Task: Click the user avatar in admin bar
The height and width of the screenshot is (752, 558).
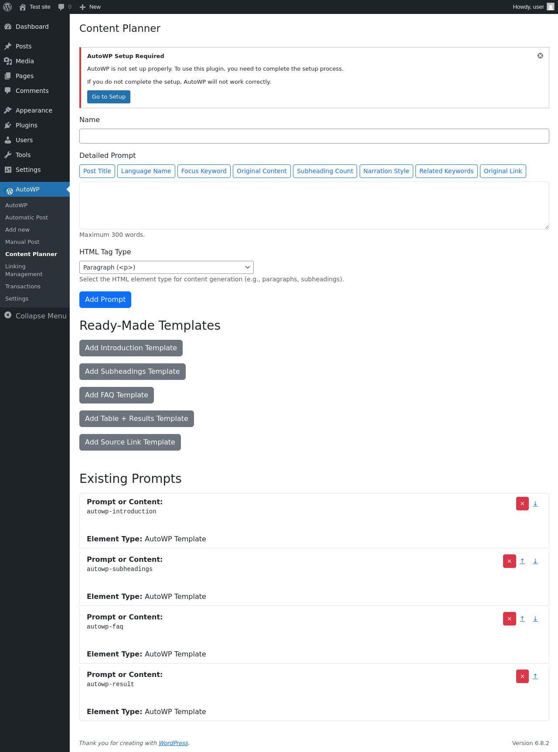Action: pyautogui.click(x=551, y=7)
